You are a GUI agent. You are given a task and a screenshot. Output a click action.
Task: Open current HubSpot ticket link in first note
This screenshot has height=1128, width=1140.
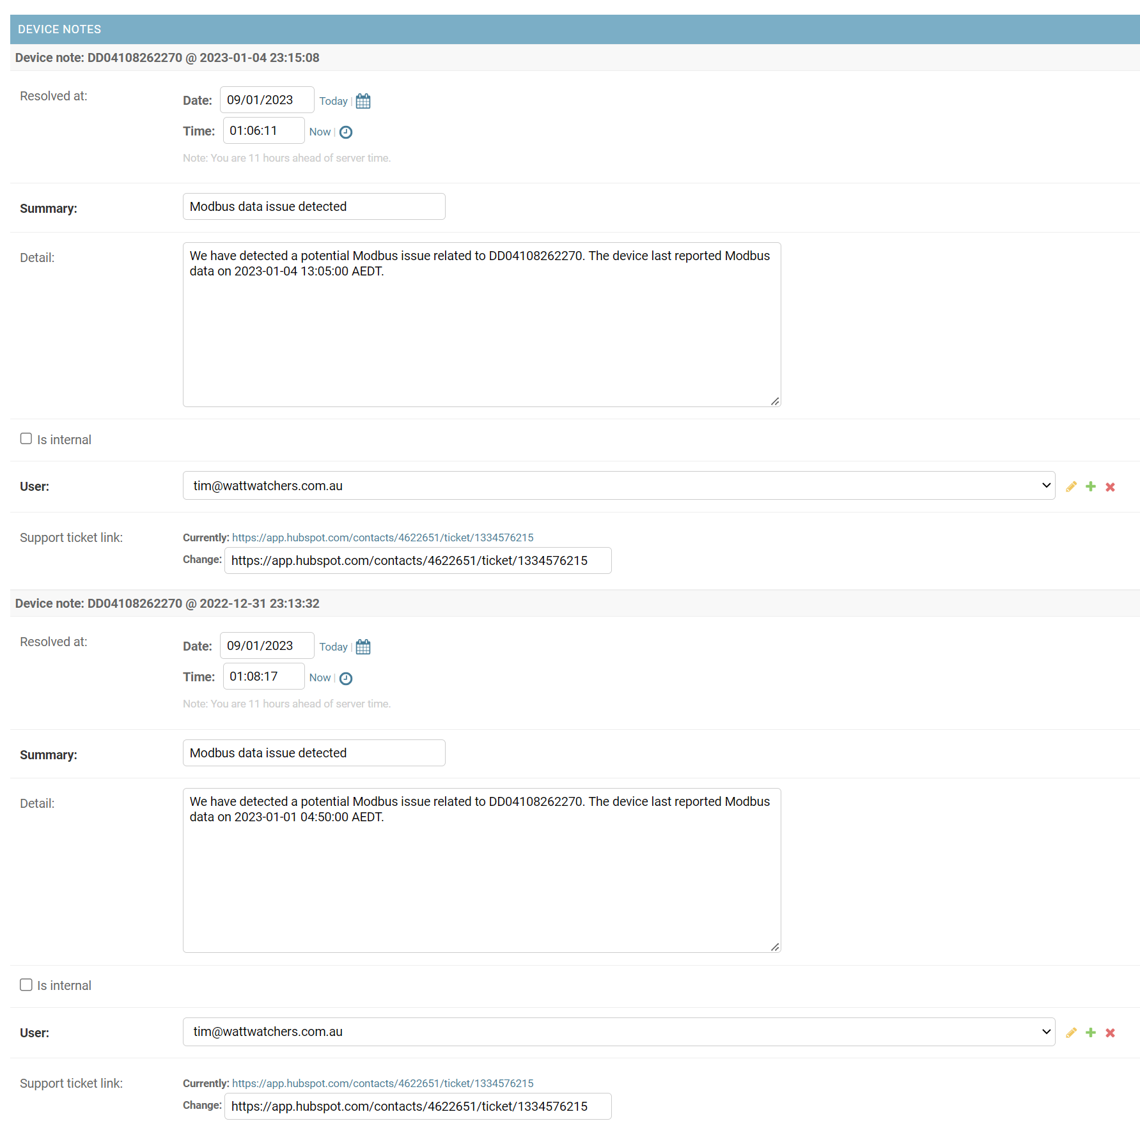point(382,537)
